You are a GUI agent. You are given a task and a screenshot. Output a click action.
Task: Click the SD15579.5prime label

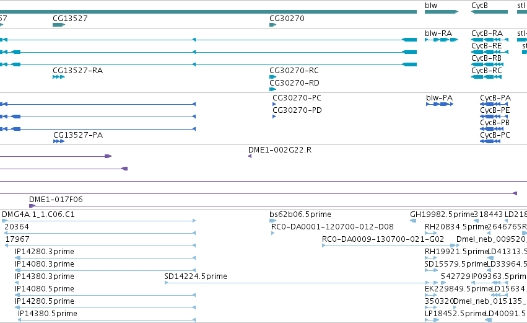(456, 264)
